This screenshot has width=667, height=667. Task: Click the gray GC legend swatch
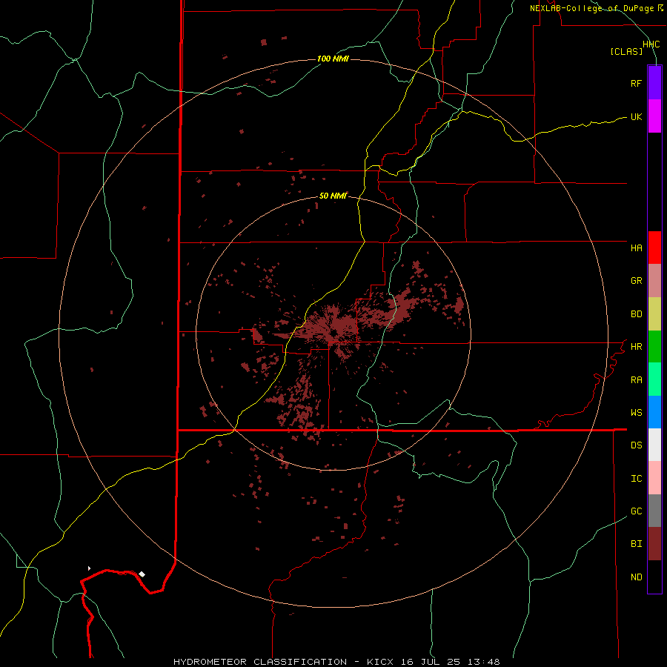click(654, 511)
